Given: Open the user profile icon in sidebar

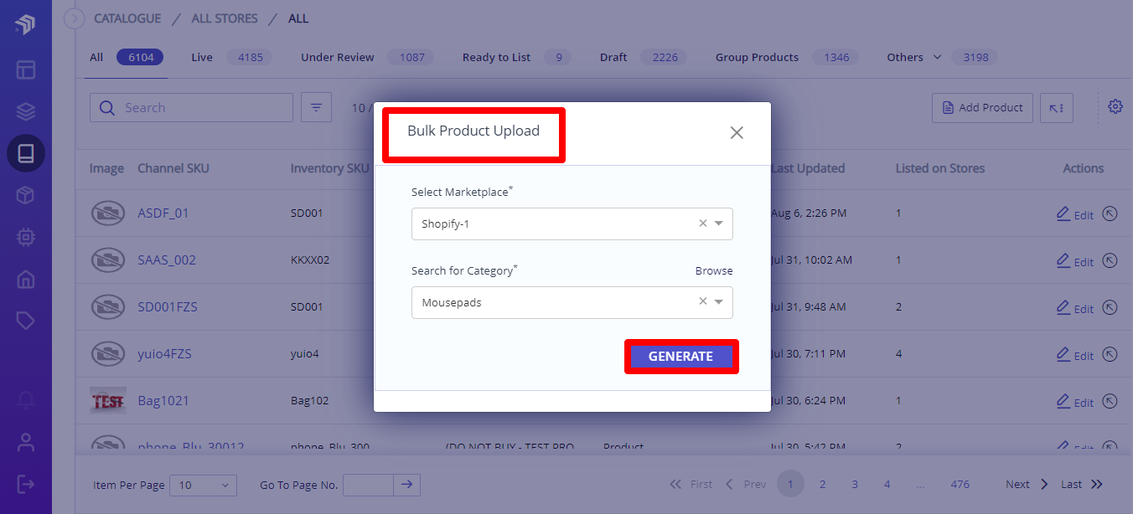Looking at the screenshot, I should click(x=25, y=443).
